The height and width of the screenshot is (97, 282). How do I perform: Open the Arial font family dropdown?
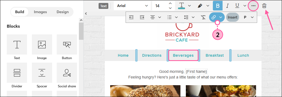pyautogui.click(x=132, y=6)
